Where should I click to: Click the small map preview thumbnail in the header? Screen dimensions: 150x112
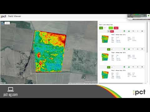tap(137, 16)
